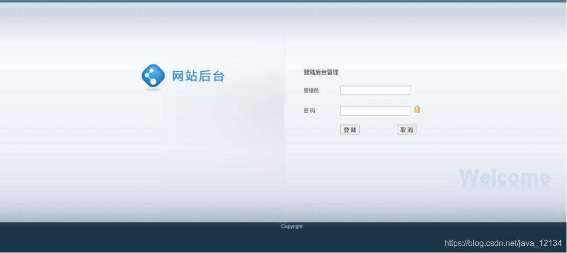
Task: Click the 登陆后台管理 heading
Action: pyautogui.click(x=321, y=72)
